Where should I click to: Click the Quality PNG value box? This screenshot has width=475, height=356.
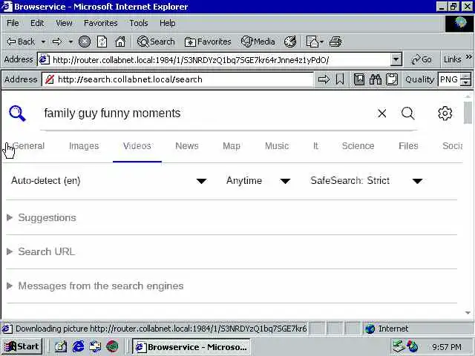(449, 79)
